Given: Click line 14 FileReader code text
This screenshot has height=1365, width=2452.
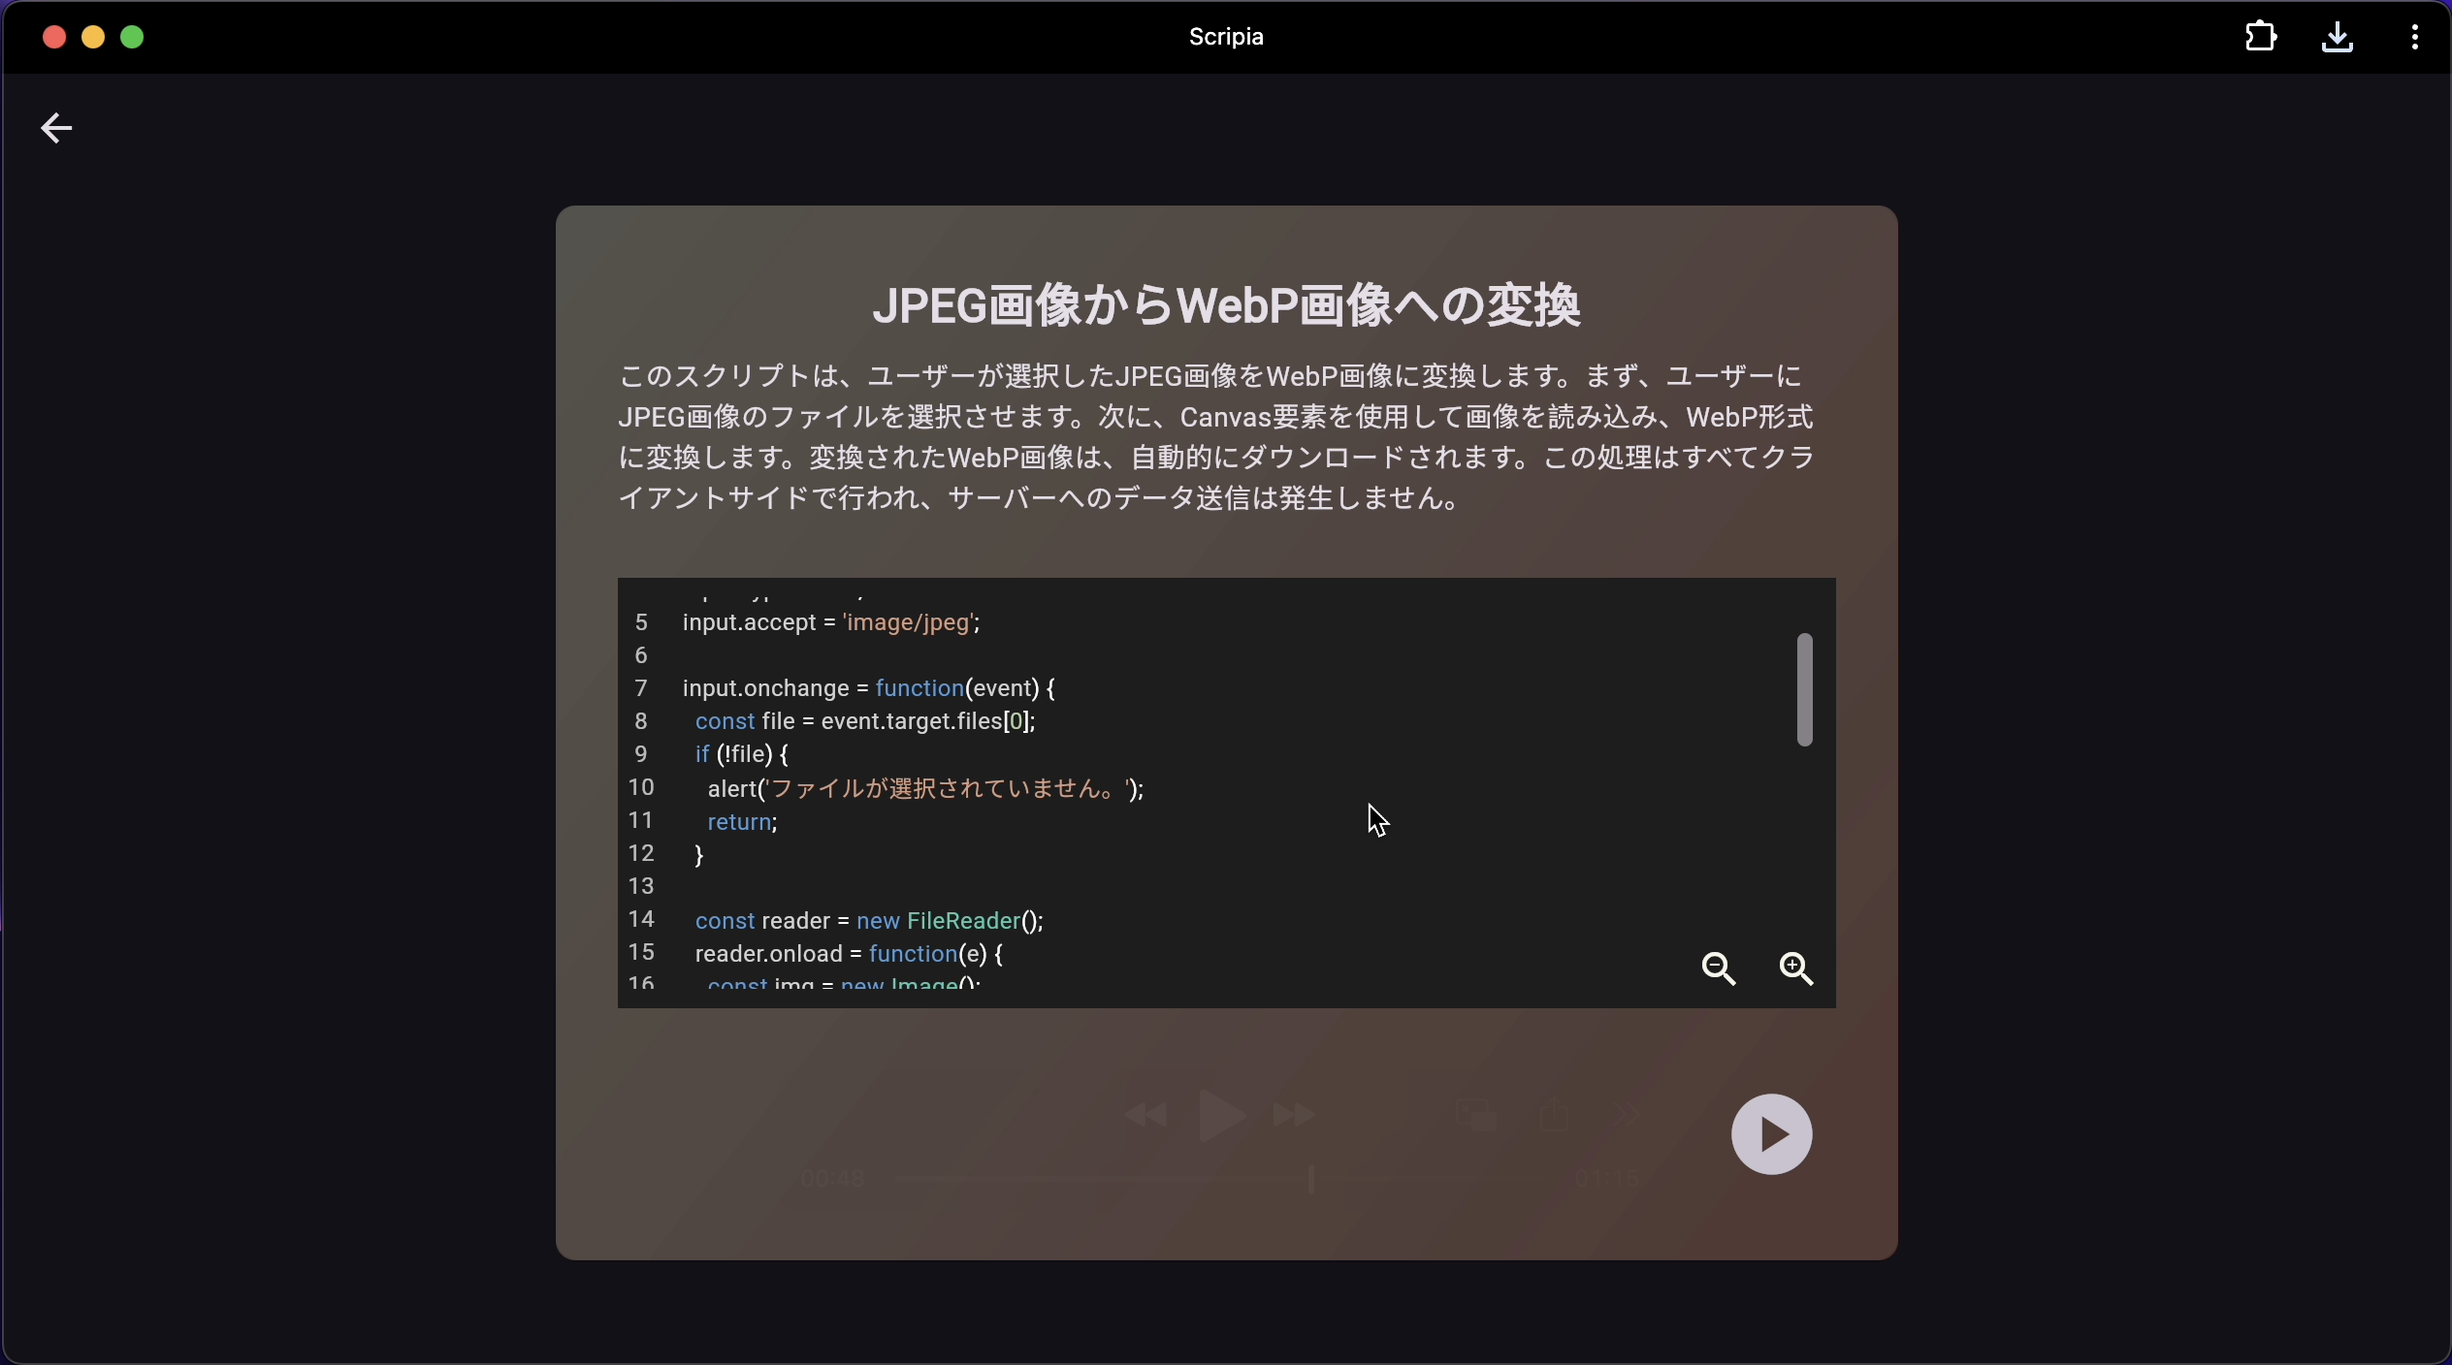Looking at the screenshot, I should pyautogui.click(x=869, y=920).
